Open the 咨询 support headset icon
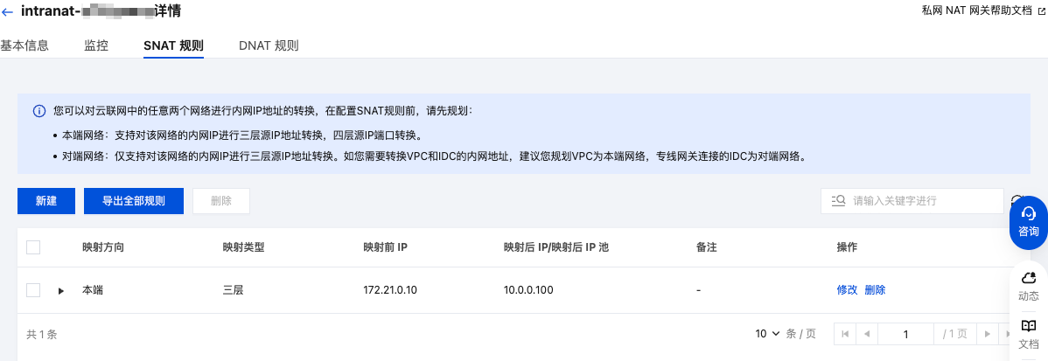 (1029, 222)
